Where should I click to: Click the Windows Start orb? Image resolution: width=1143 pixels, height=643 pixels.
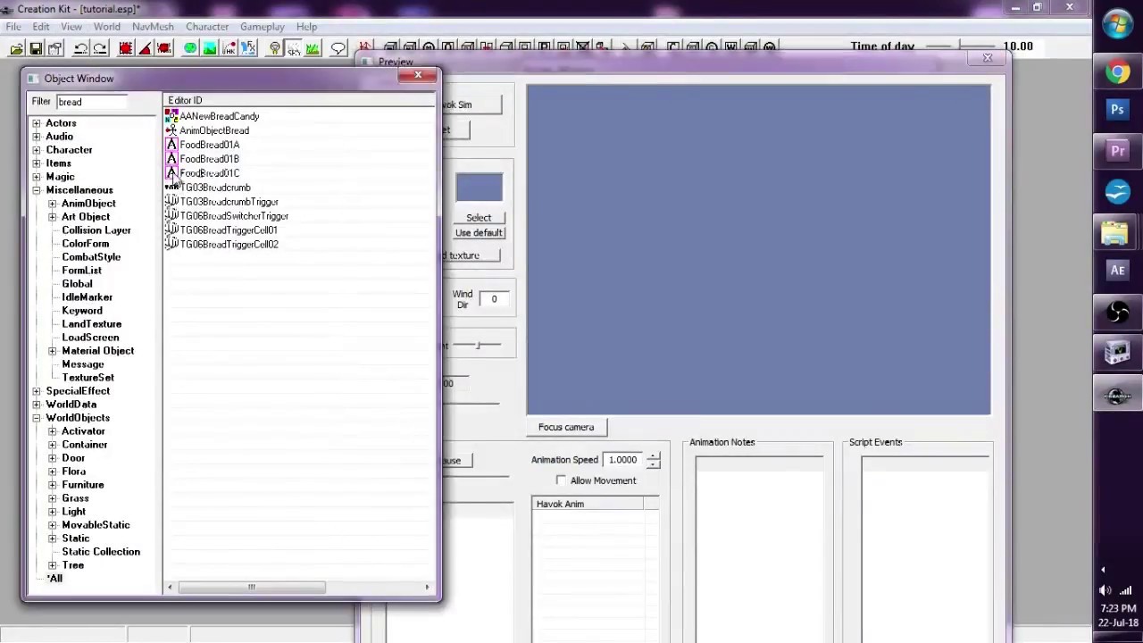pos(1118,25)
